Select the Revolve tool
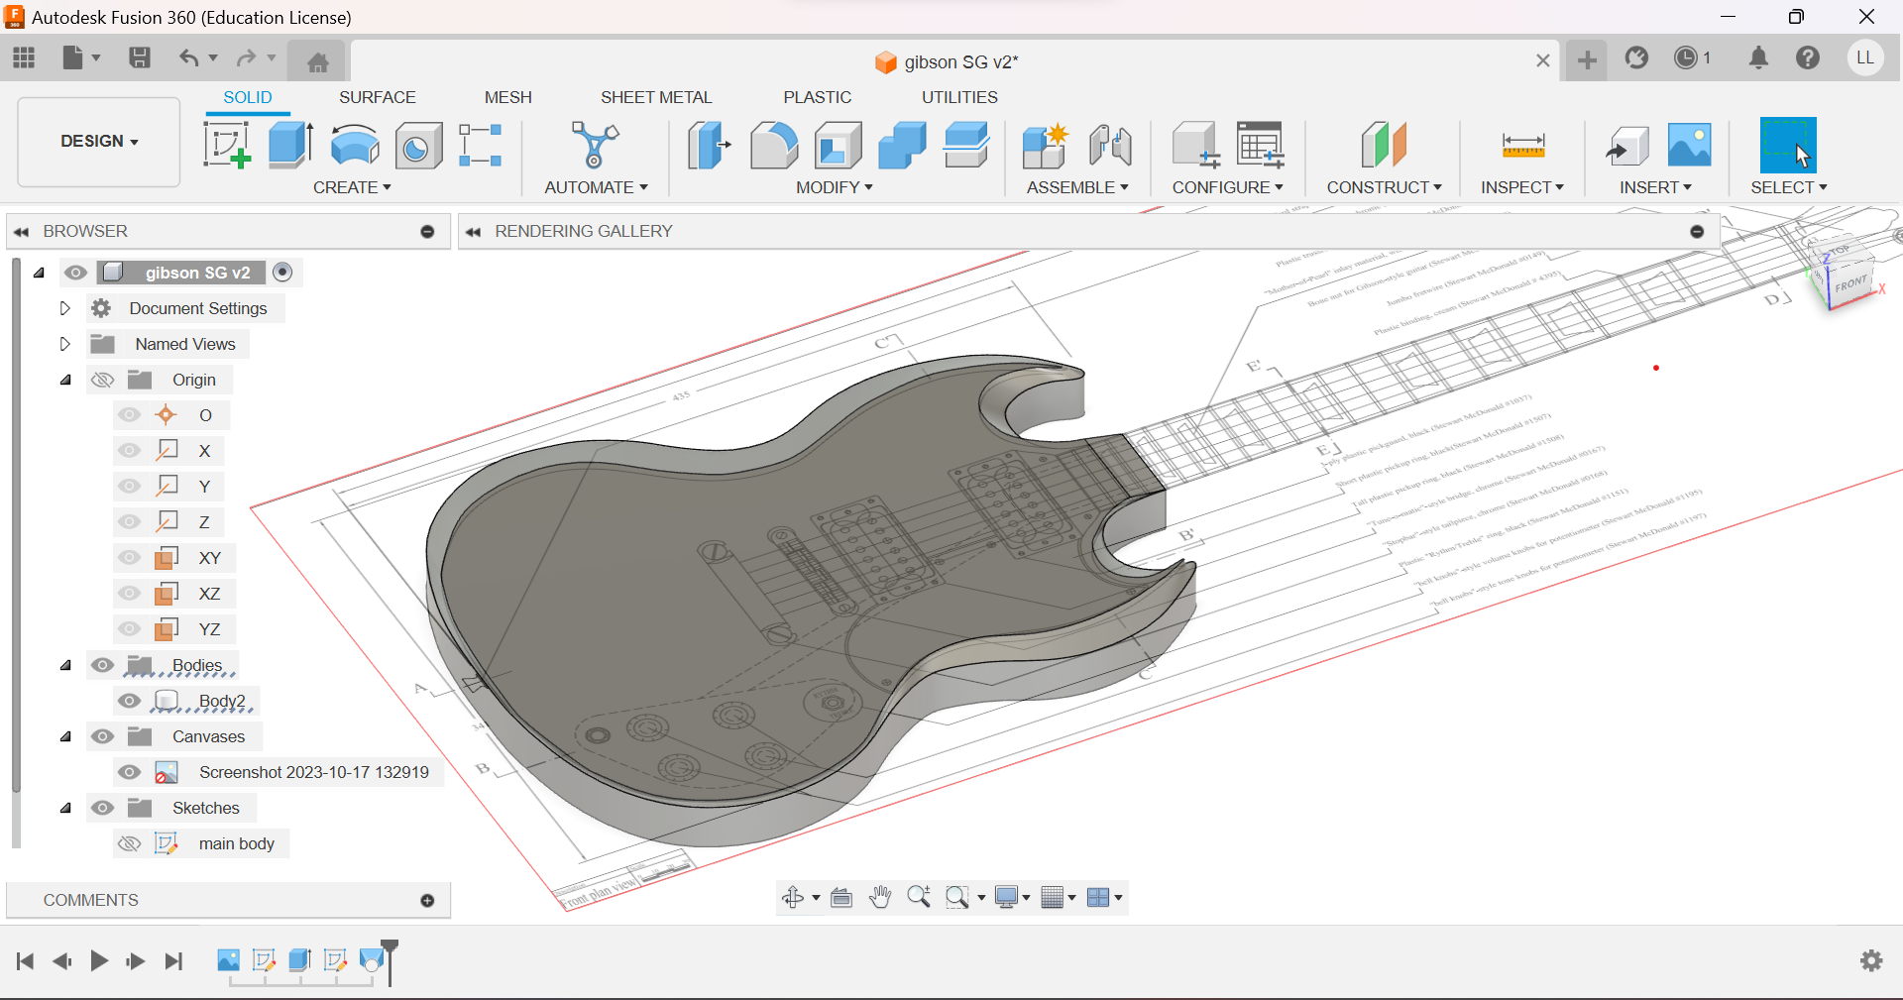Image resolution: width=1903 pixels, height=1000 pixels. click(x=355, y=145)
